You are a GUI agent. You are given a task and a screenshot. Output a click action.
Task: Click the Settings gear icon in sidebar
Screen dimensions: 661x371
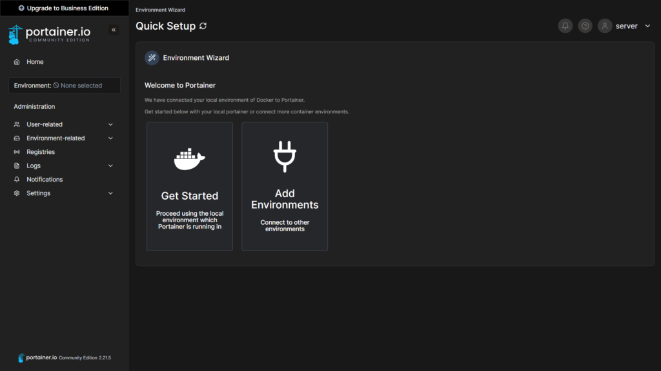coord(17,193)
